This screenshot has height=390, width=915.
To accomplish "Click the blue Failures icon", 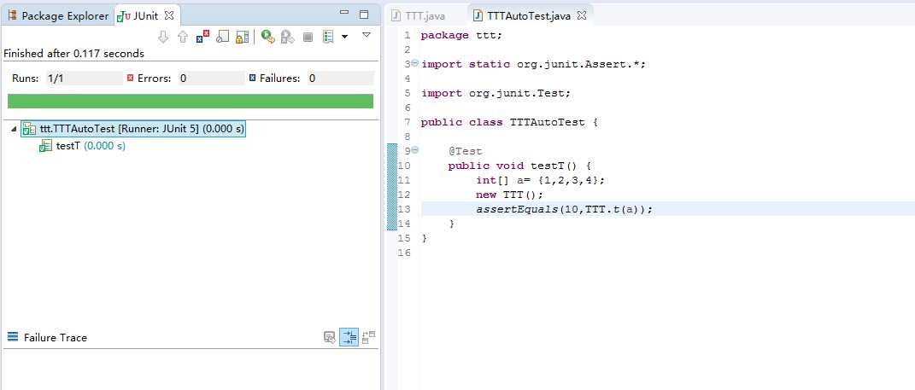I will tap(252, 79).
